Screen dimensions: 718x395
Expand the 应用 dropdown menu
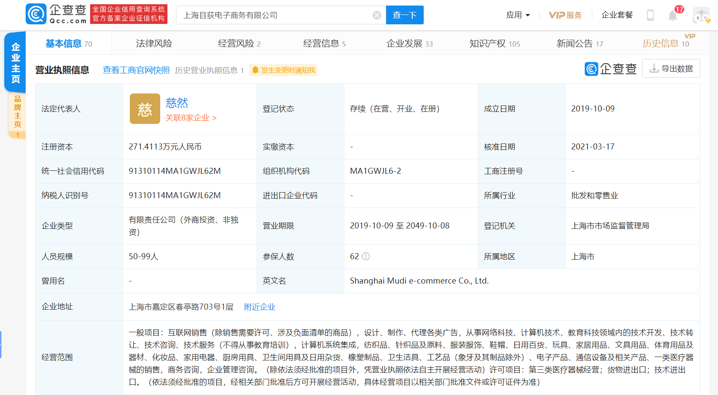(518, 15)
